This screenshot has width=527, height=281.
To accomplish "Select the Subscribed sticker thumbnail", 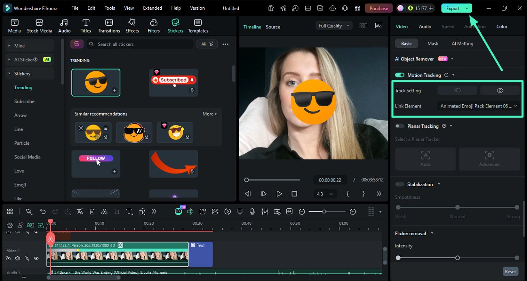I will tap(173, 82).
